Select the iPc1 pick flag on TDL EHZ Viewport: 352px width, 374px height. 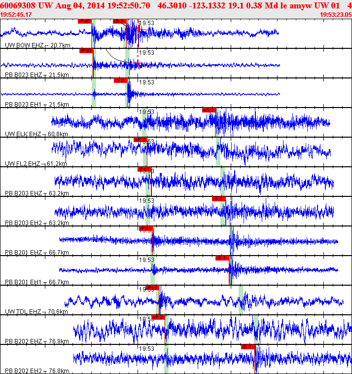[152, 288]
